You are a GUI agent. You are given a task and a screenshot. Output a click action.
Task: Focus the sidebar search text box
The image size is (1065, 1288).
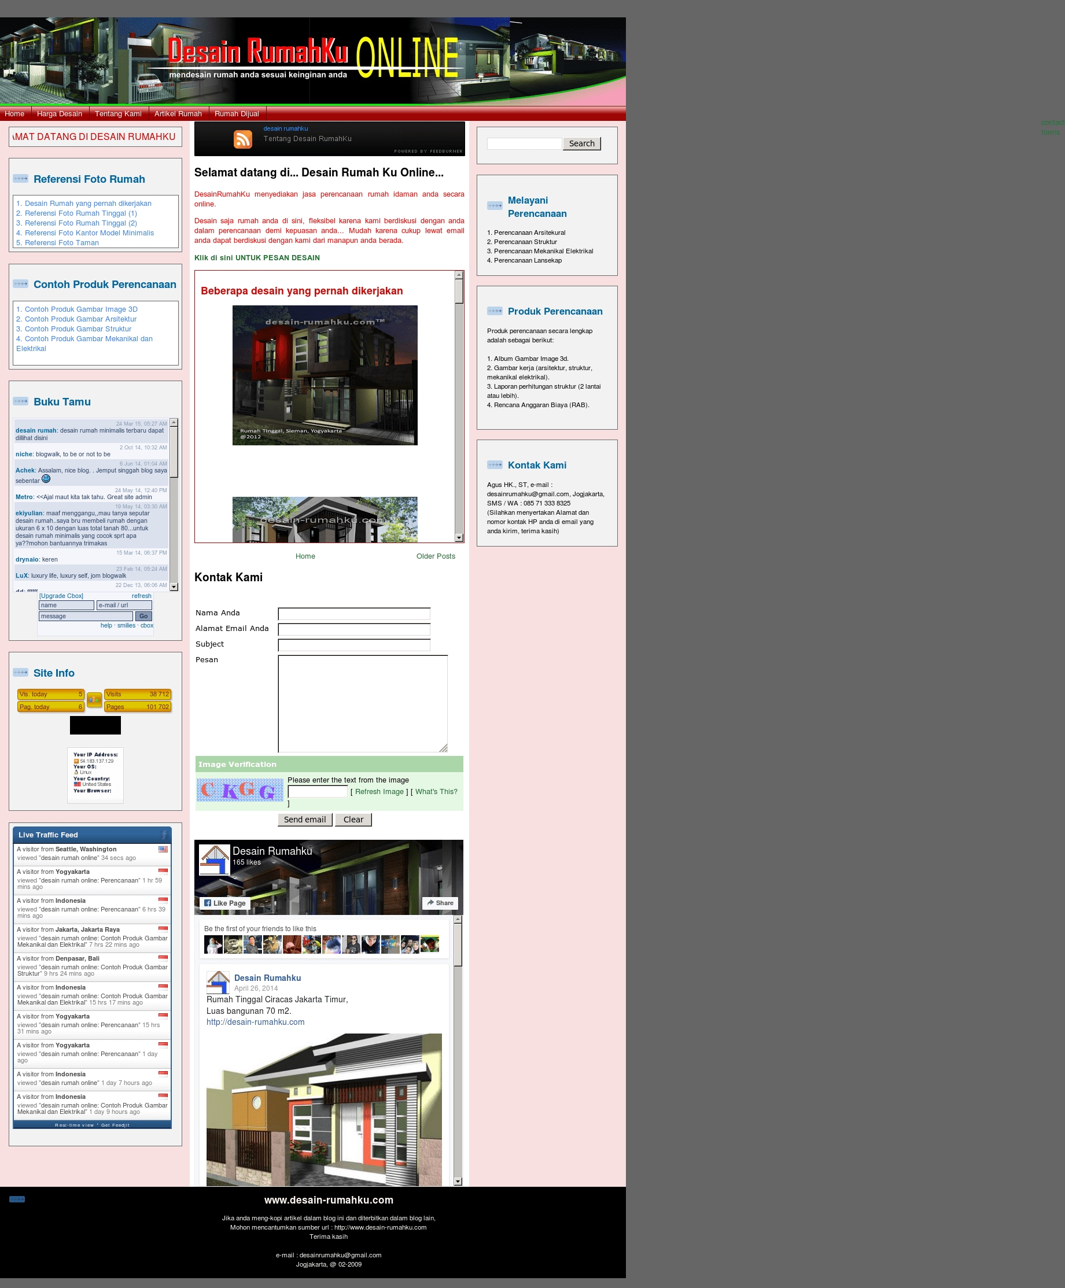point(525,143)
